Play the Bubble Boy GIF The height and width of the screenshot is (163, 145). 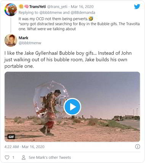pyautogui.click(x=72, y=107)
